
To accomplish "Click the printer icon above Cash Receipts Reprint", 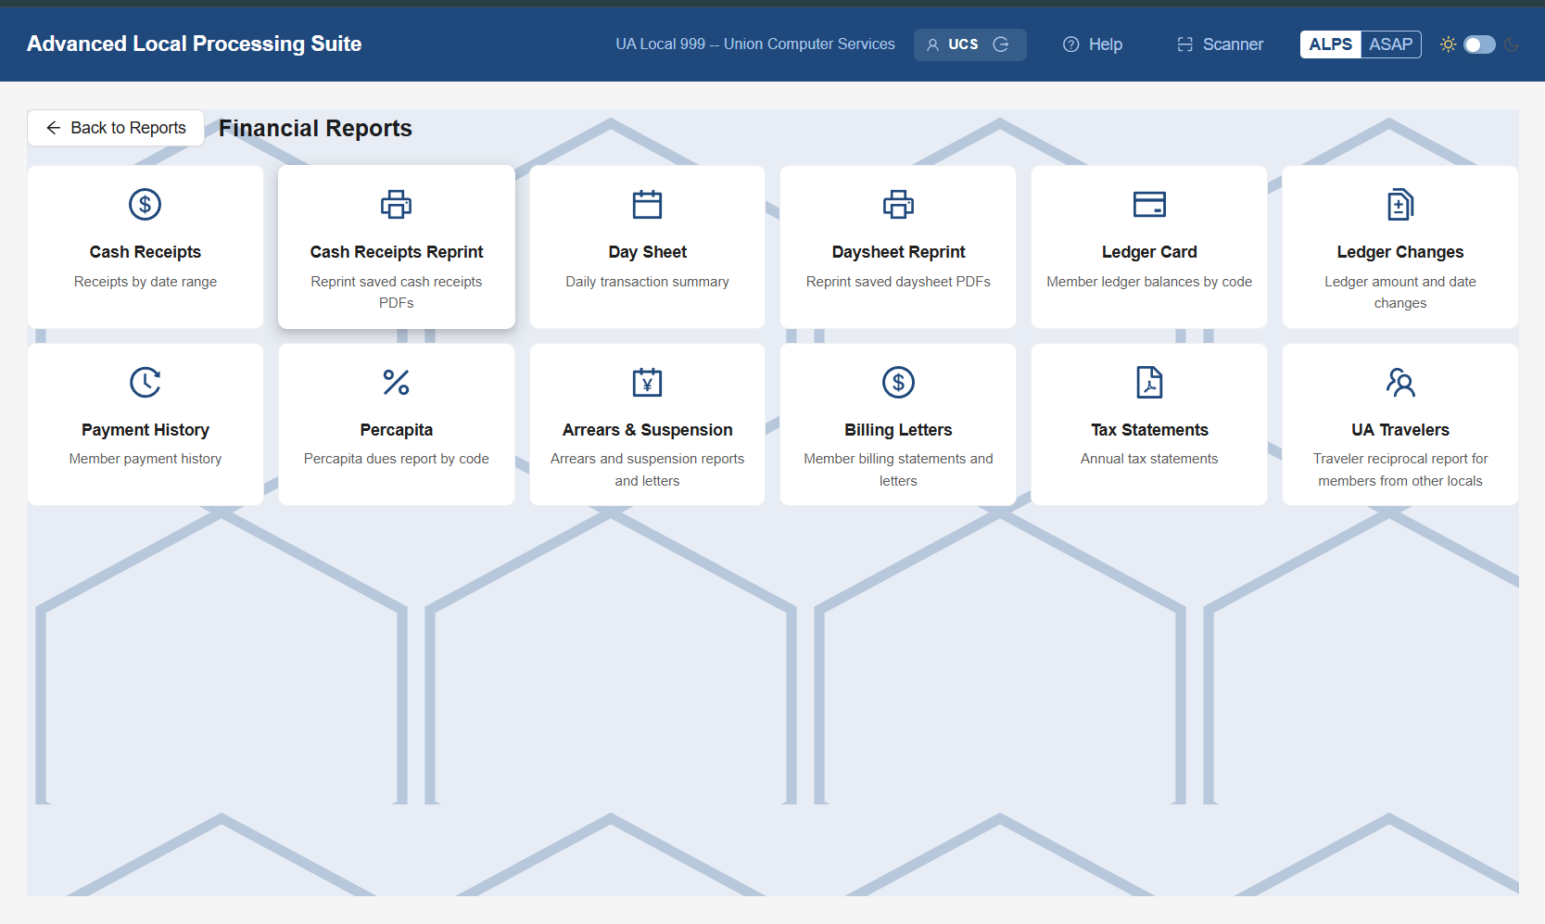I will tap(396, 204).
